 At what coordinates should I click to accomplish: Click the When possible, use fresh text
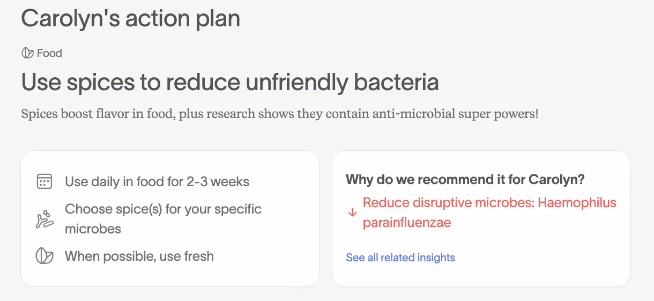click(139, 256)
